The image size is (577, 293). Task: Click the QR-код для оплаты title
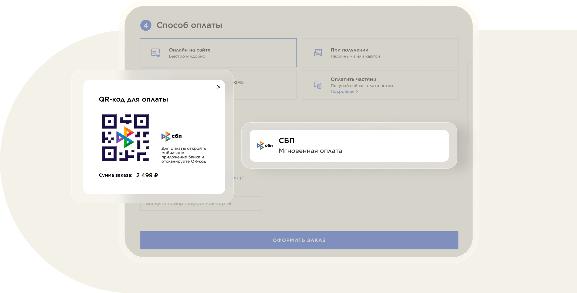click(133, 99)
